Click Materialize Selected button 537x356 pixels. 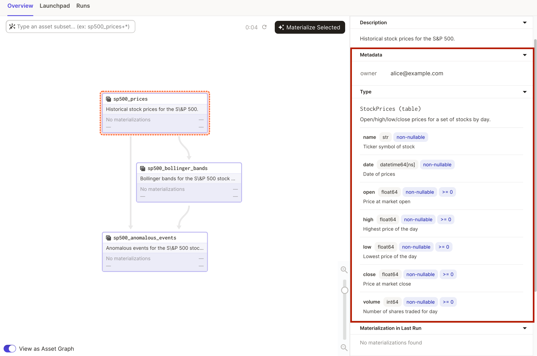point(310,27)
